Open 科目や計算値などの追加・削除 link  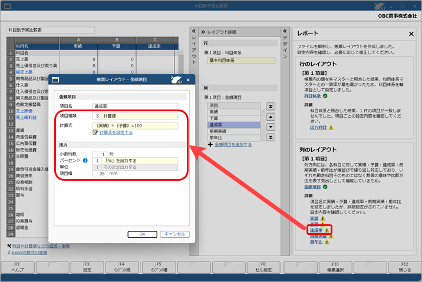[x=41, y=246]
